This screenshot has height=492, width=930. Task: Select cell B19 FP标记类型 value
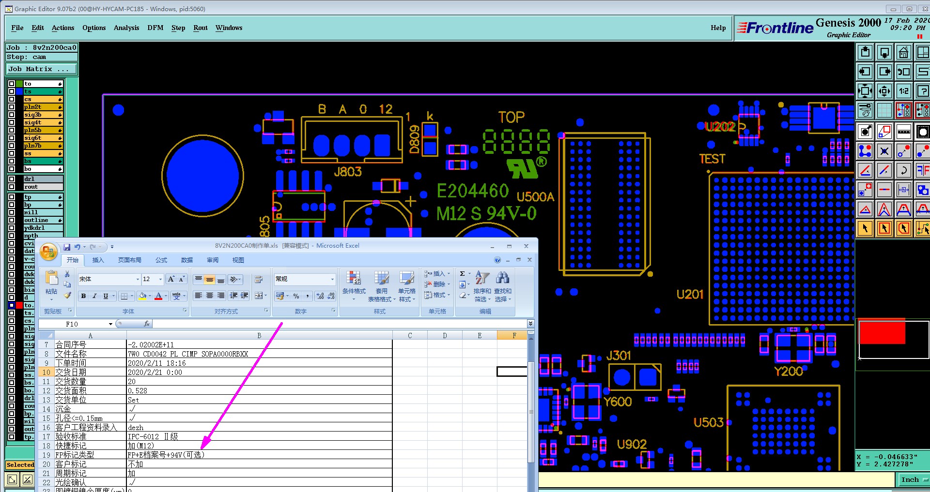click(x=259, y=455)
